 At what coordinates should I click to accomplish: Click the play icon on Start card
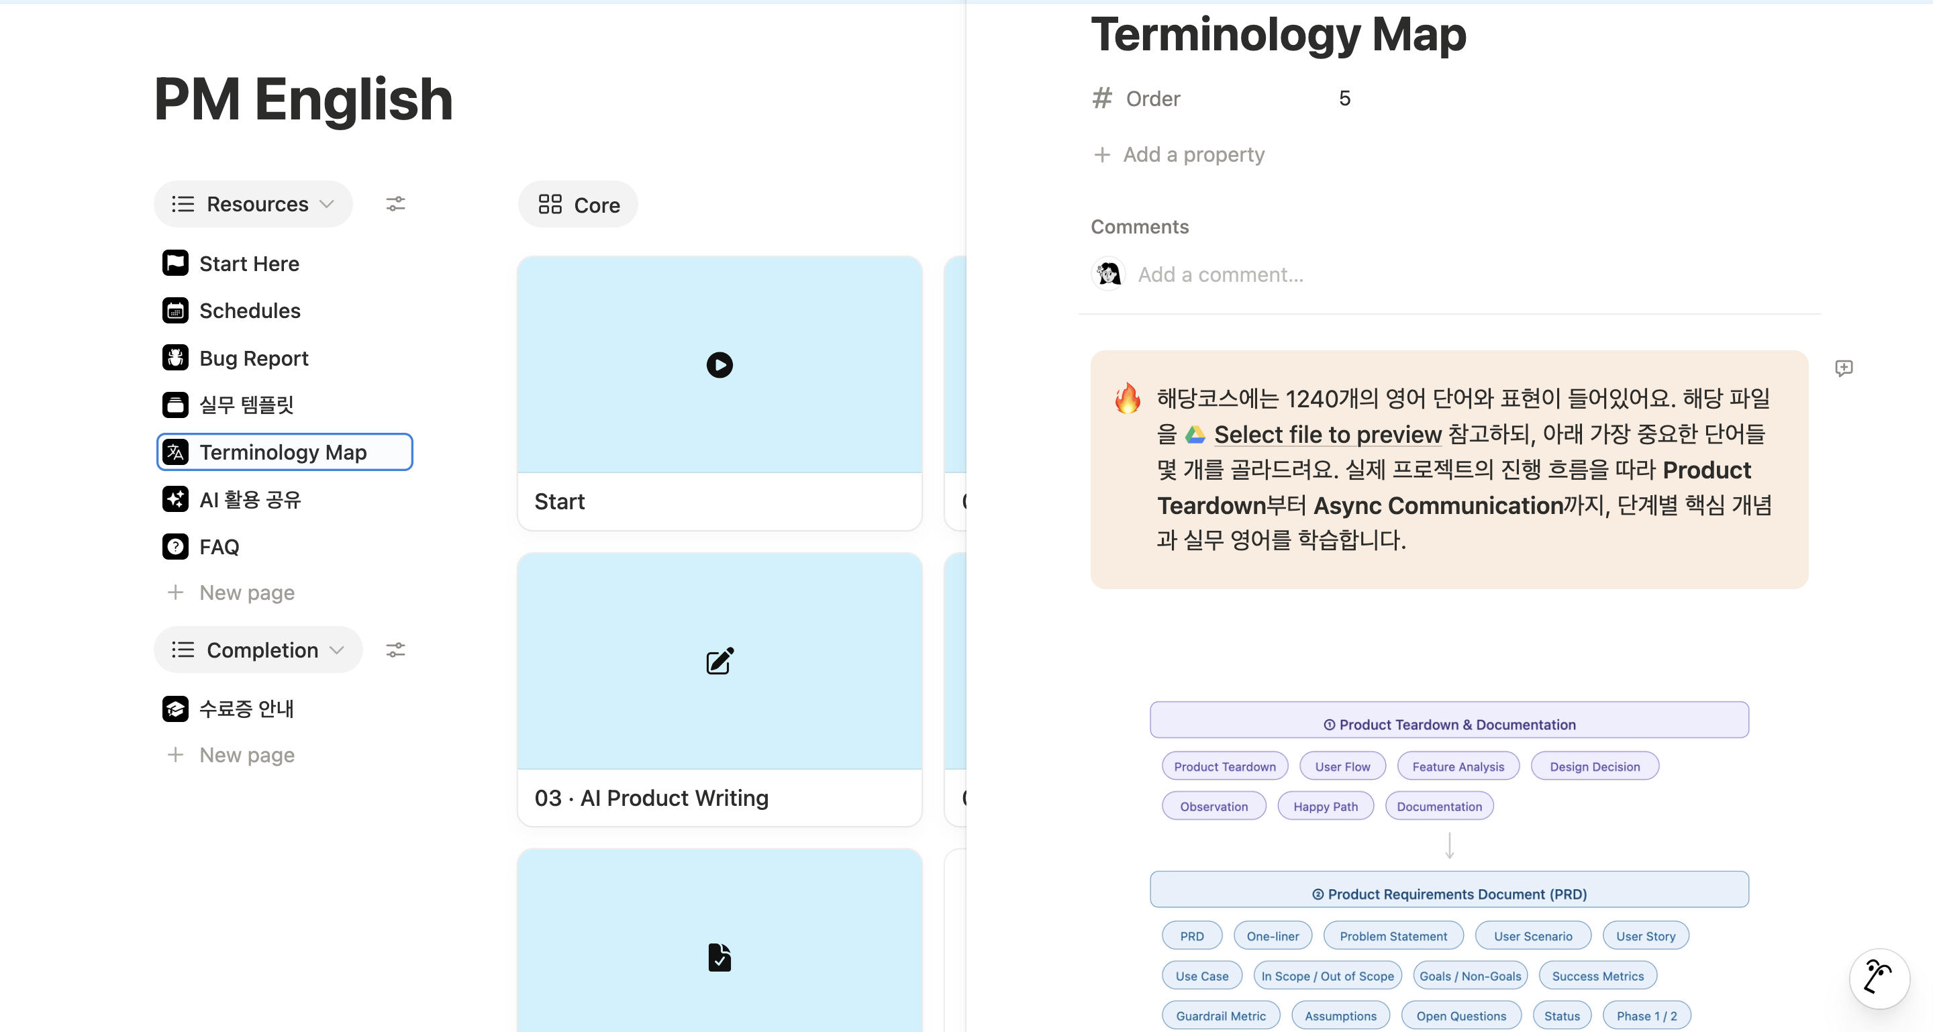pyautogui.click(x=719, y=365)
